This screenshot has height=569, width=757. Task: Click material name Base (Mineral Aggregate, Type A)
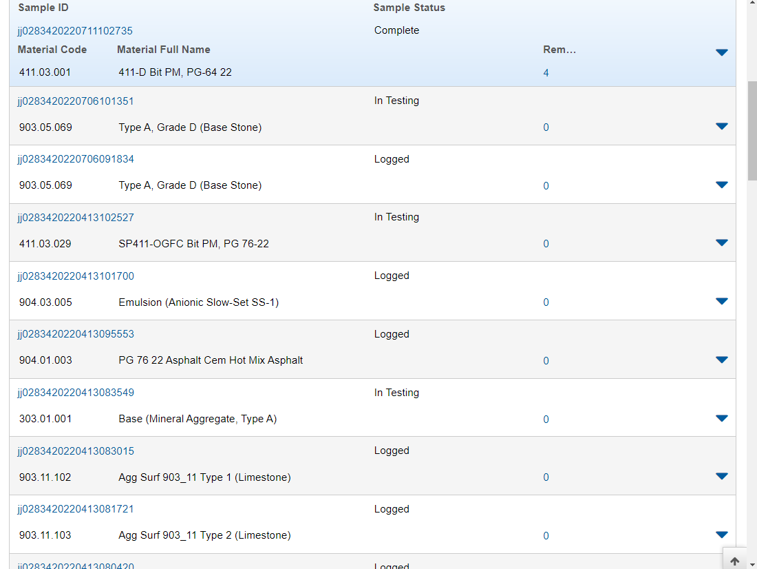pyautogui.click(x=198, y=419)
